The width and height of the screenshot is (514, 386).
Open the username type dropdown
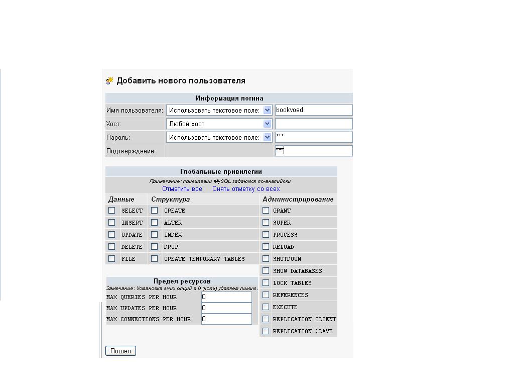pos(219,110)
